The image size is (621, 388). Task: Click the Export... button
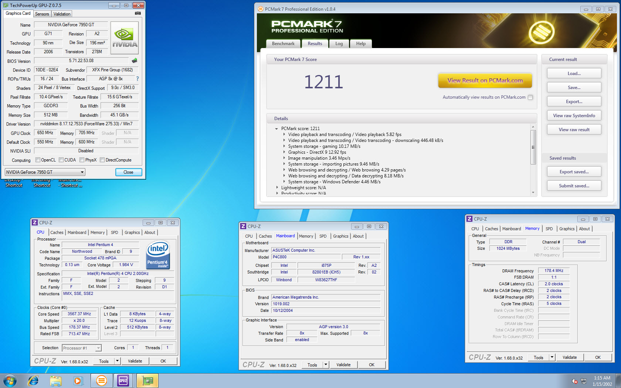574,102
